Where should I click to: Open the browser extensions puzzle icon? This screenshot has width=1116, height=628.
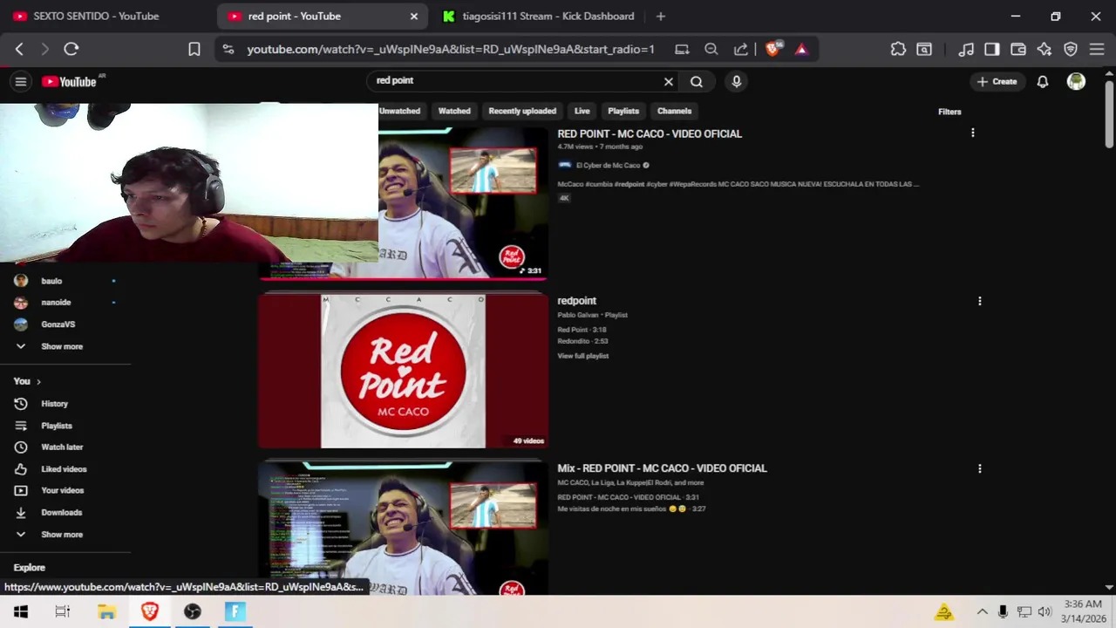coord(898,49)
